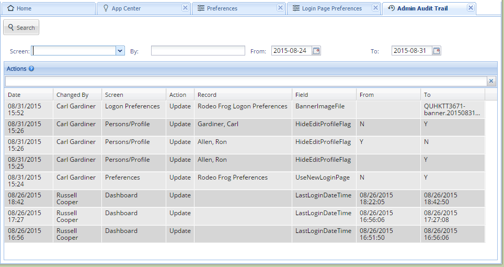Clear the filter box with the X icon
This screenshot has width=504, height=267.
[491, 81]
